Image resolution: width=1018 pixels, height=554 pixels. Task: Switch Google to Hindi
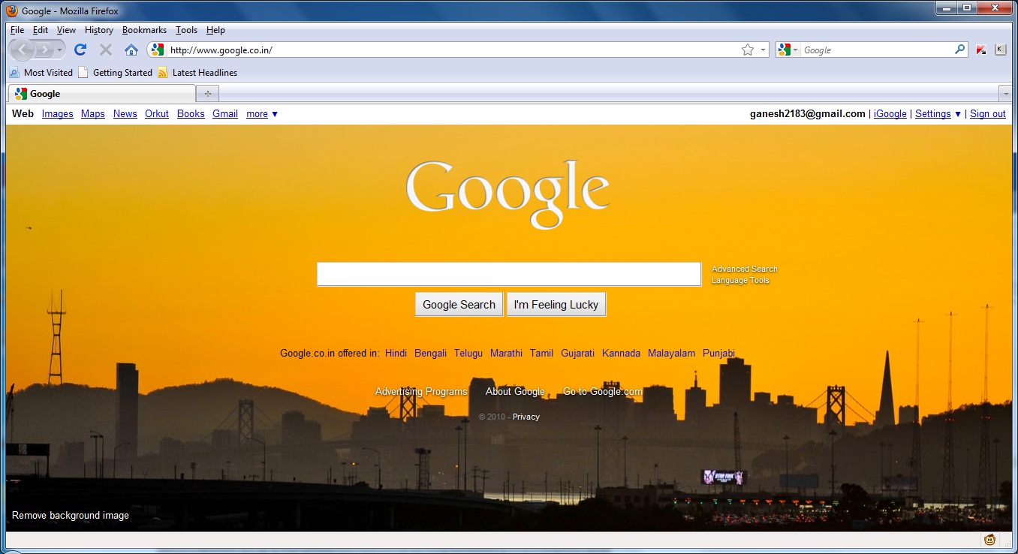coord(396,353)
